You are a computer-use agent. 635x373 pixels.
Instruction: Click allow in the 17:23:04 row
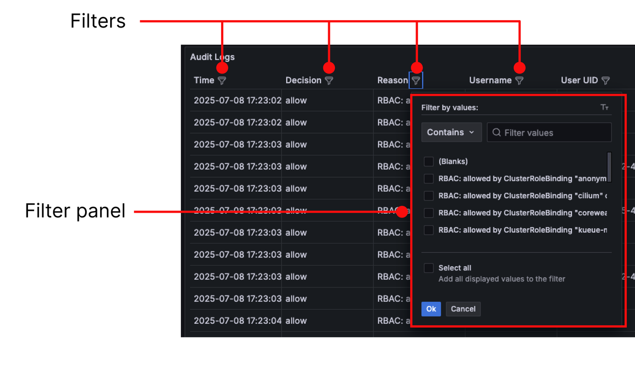[296, 321]
